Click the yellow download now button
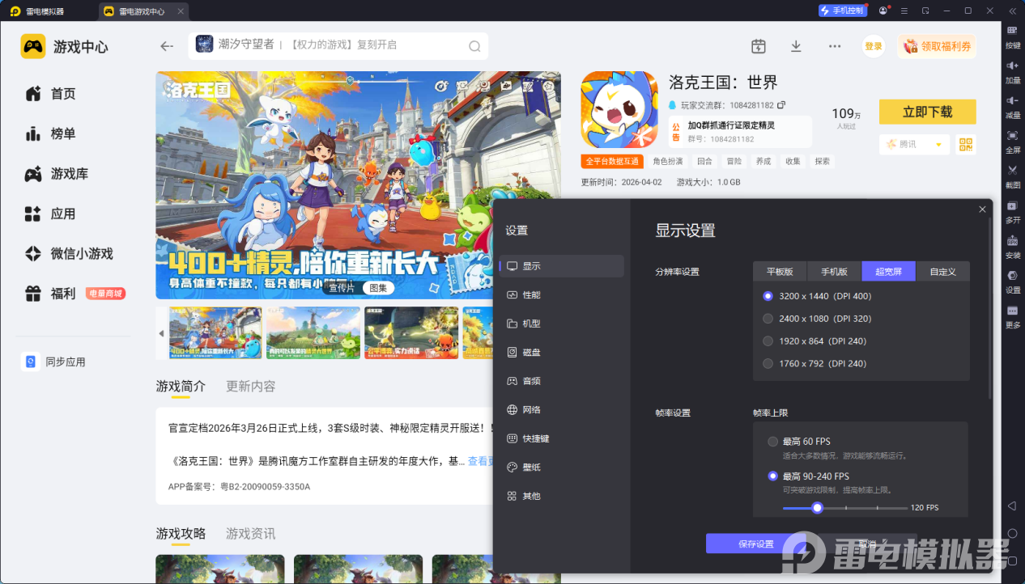Image resolution: width=1025 pixels, height=584 pixels. pyautogui.click(x=927, y=112)
